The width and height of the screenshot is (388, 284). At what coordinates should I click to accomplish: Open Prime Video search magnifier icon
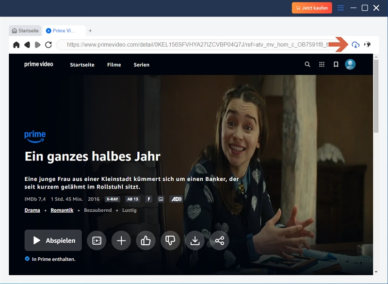point(307,63)
